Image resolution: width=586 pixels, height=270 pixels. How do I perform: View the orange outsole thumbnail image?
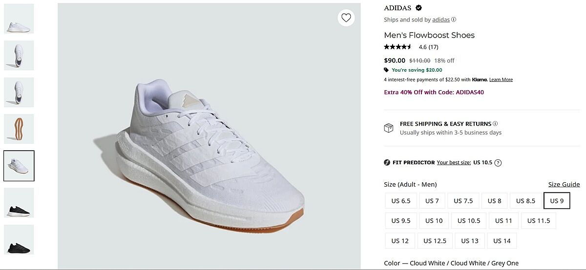(x=19, y=129)
